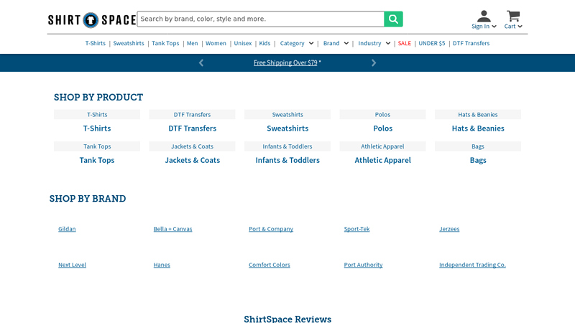Click the ShirtSpace logo
The image size is (575, 323).
click(91, 19)
